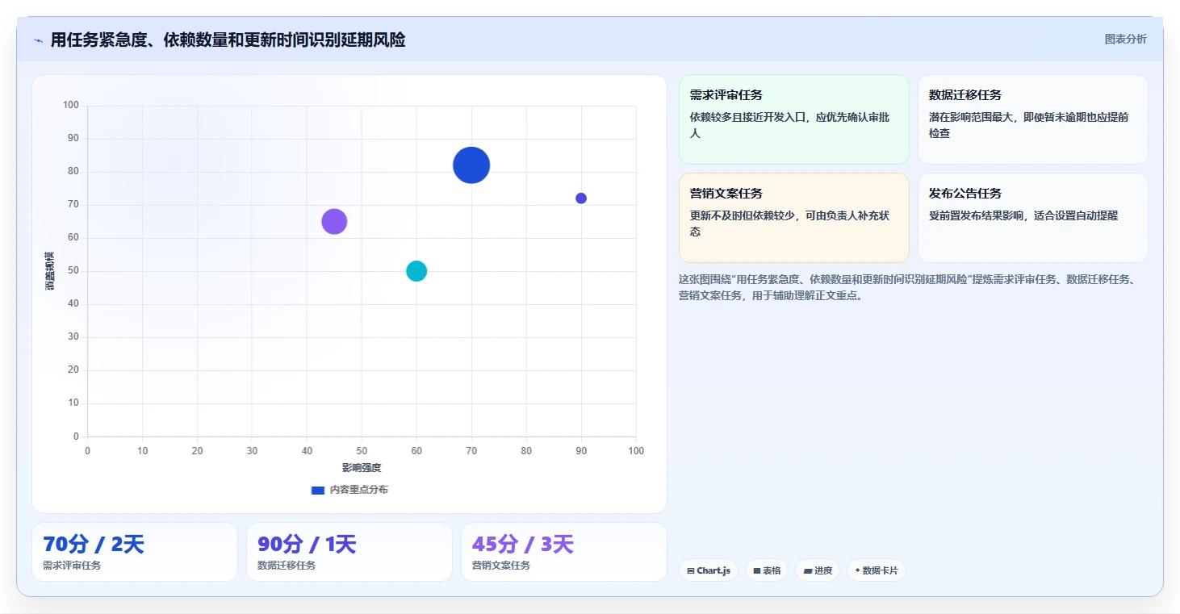Click the 数据卡片 tag
Viewport: 1180px width, 614px height.
(877, 570)
